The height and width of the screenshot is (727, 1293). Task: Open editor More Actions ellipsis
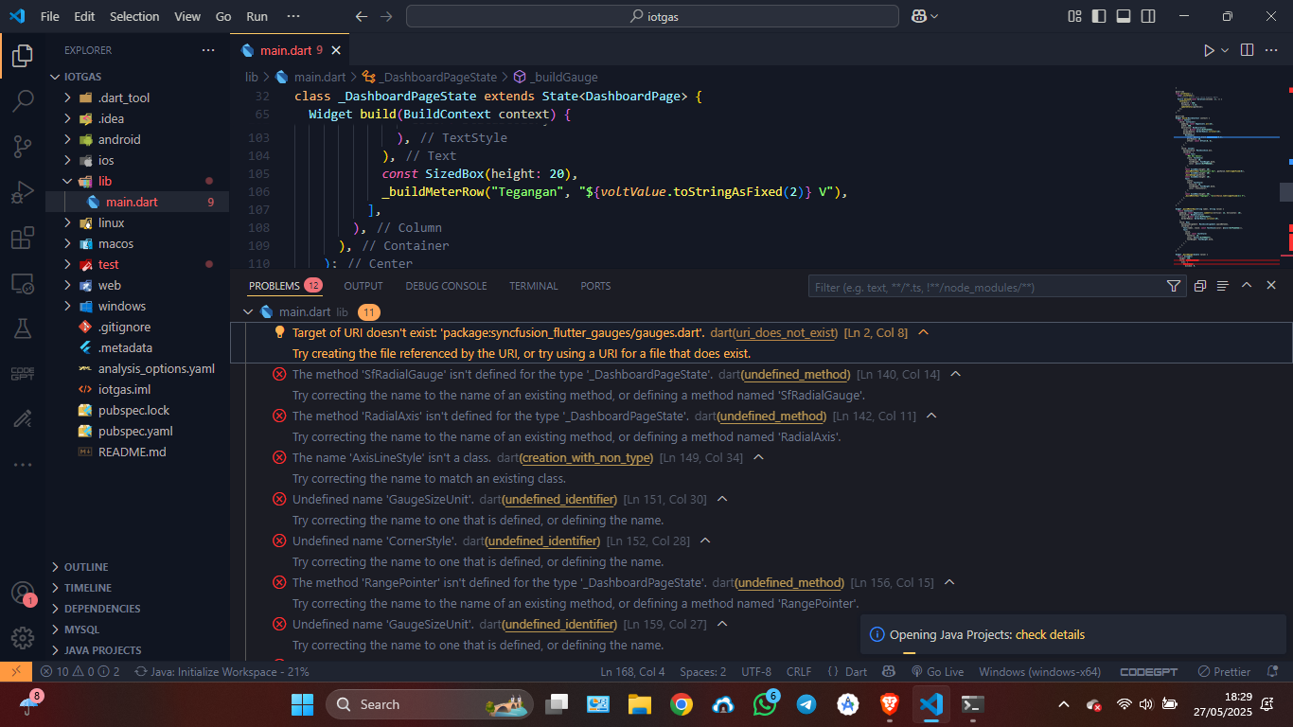point(1273,50)
